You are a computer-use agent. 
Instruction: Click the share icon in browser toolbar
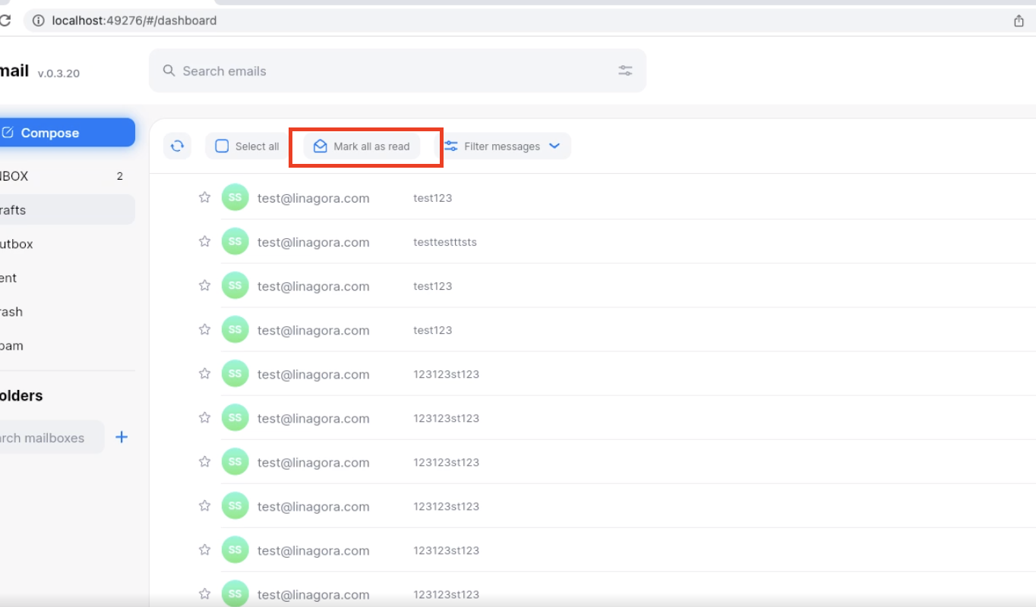pos(1019,20)
